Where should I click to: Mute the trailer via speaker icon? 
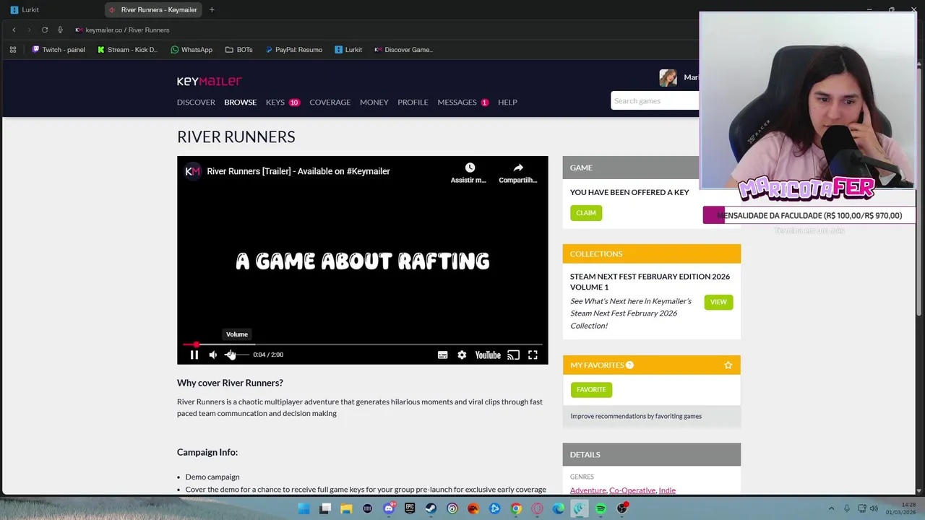(x=212, y=355)
